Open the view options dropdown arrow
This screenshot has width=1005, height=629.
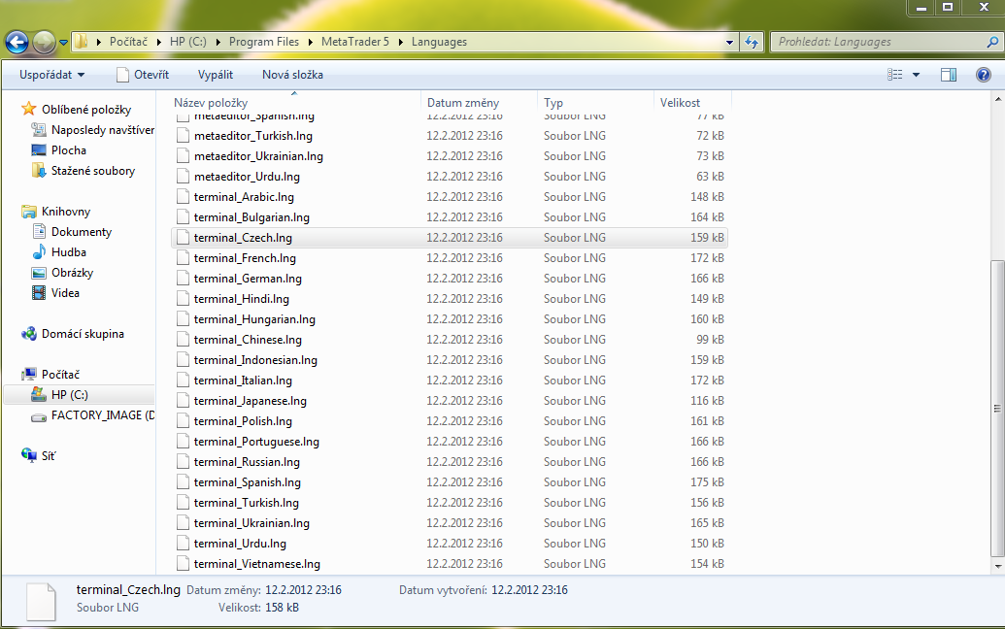tap(916, 75)
